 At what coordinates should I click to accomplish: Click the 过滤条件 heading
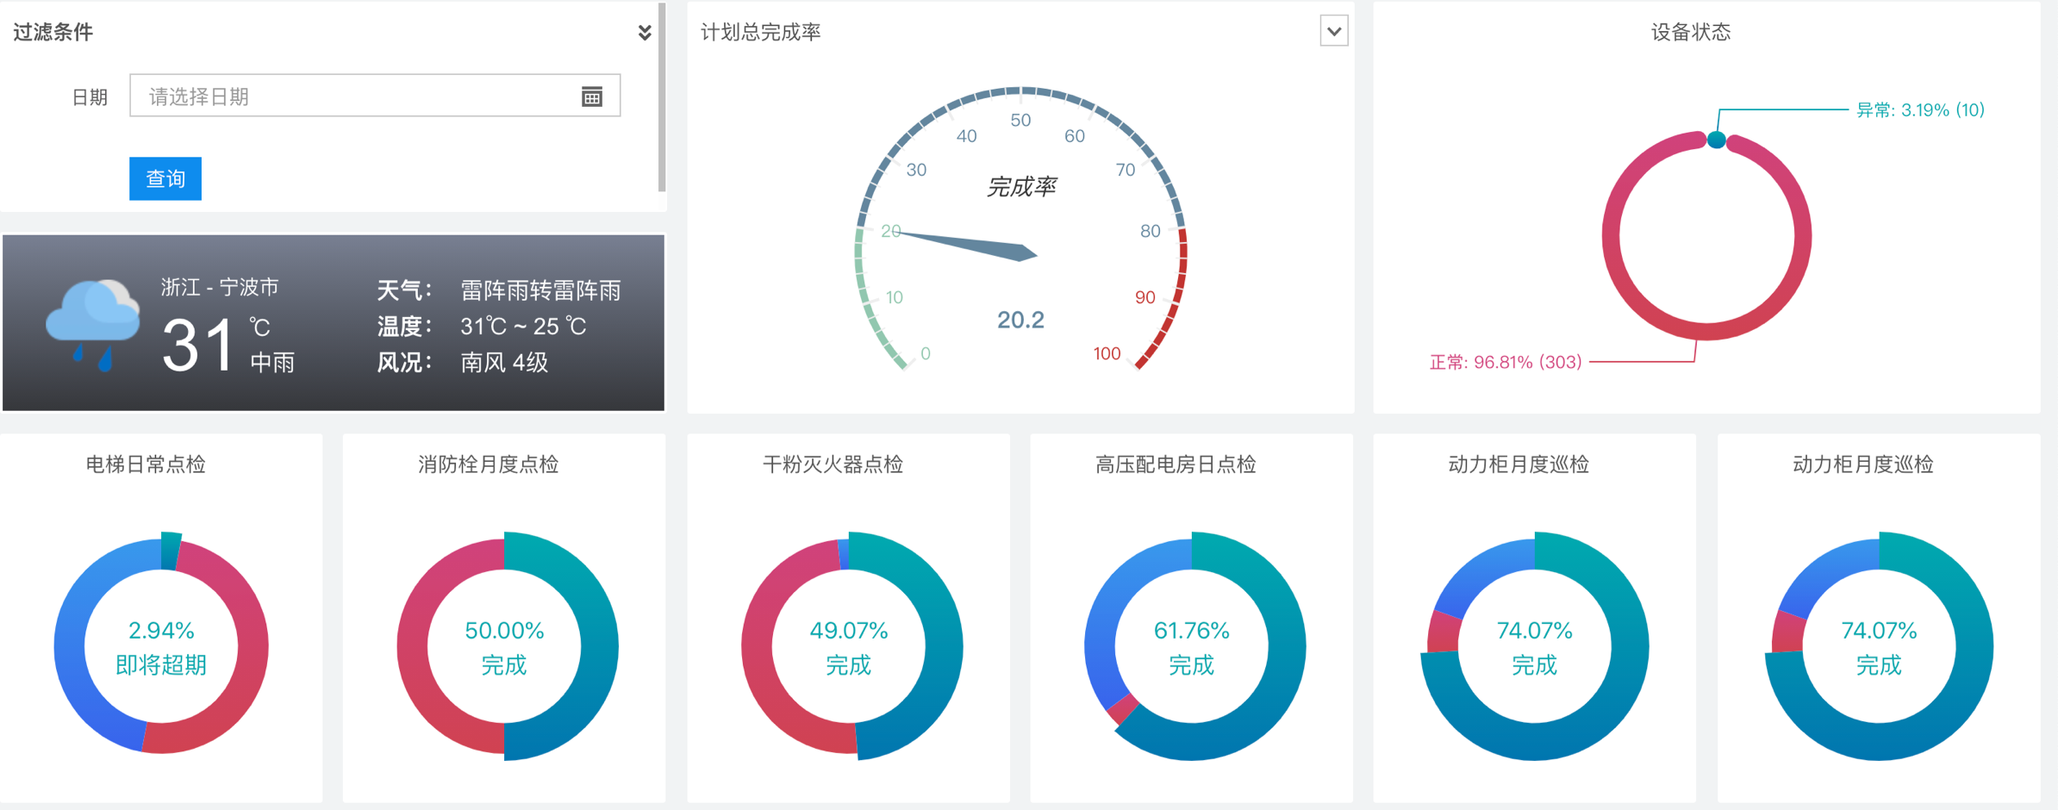click(53, 32)
